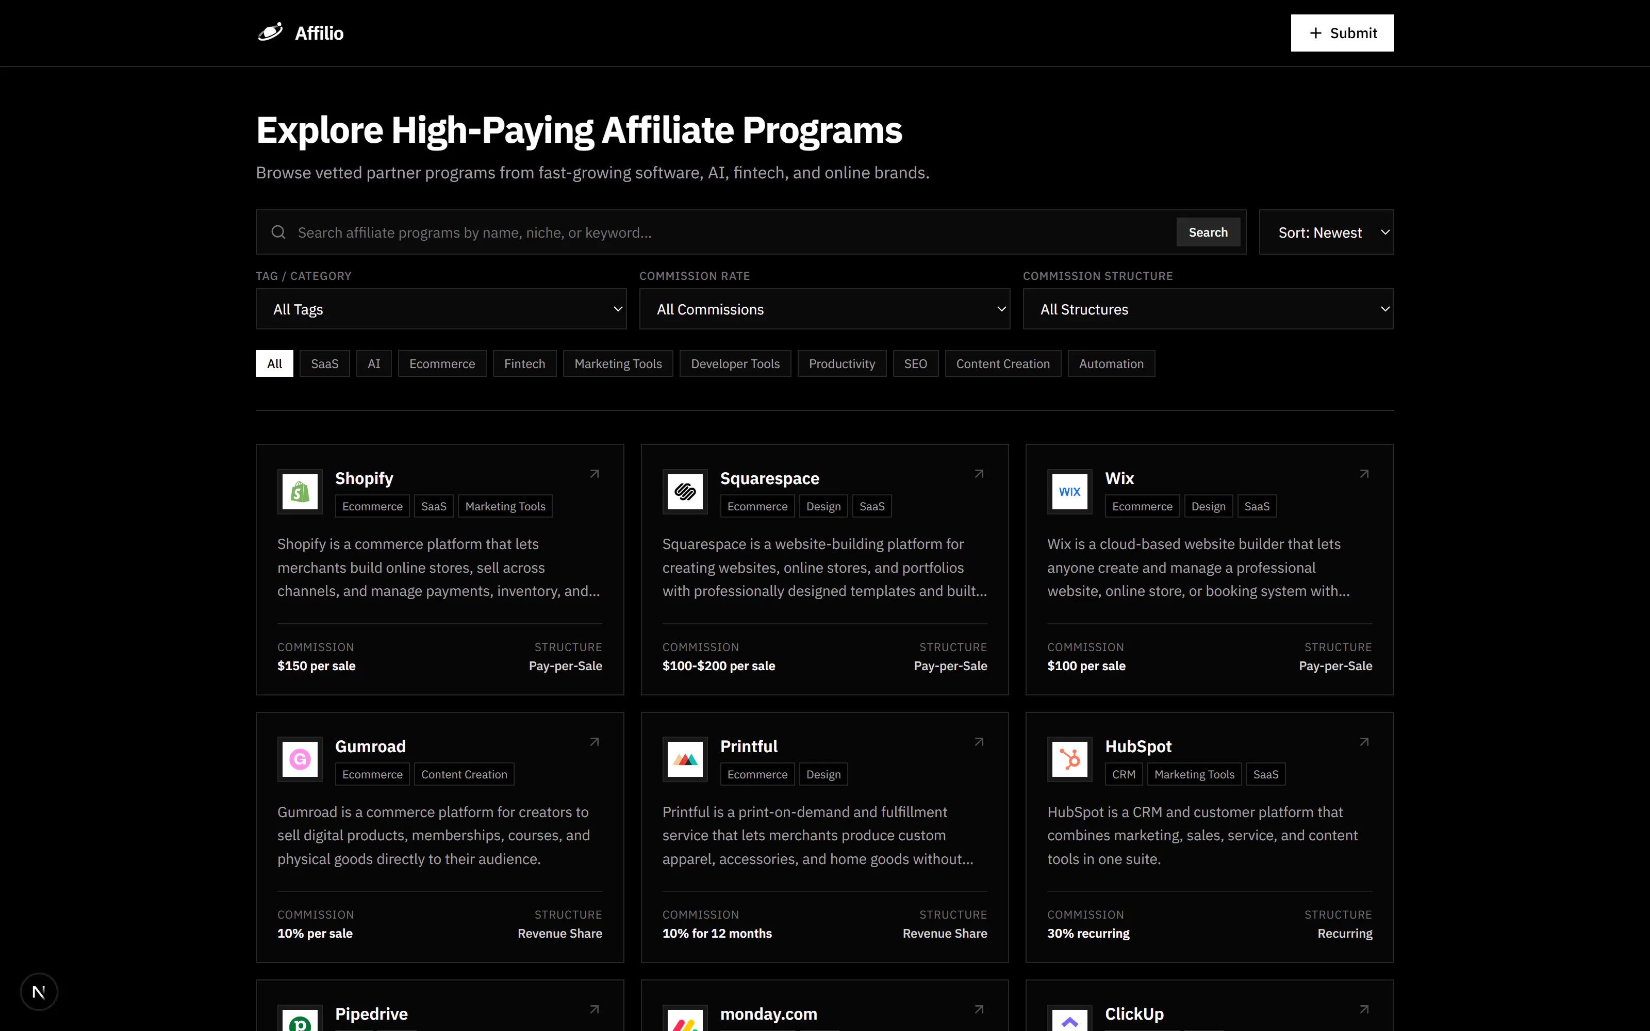Click the Search button
Screen dimensions: 1650x1031
[x=1208, y=232]
